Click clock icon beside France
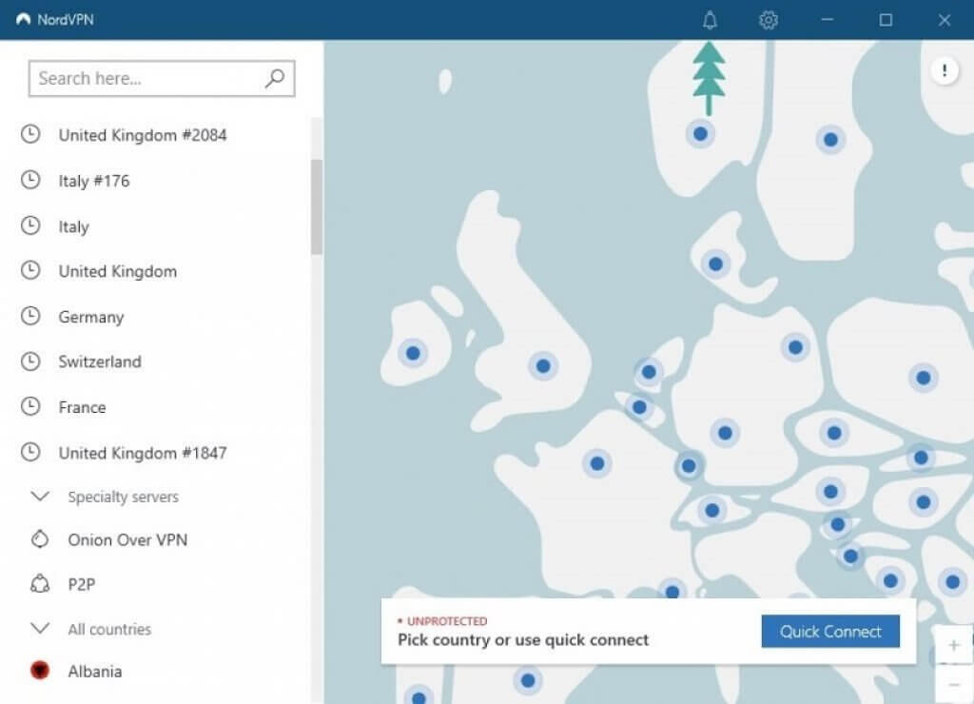974x704 pixels. [x=30, y=406]
